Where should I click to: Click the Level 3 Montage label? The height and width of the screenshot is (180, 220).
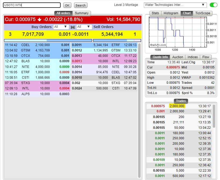126,5
